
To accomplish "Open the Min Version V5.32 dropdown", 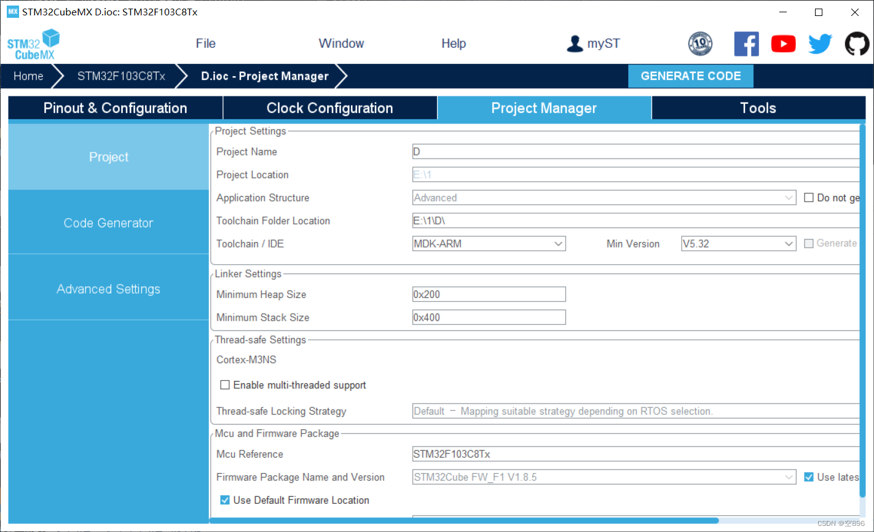I will coord(738,244).
